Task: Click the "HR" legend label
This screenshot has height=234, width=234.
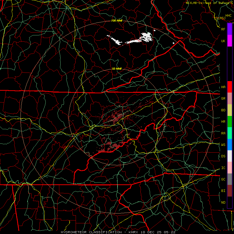Action: [223, 122]
